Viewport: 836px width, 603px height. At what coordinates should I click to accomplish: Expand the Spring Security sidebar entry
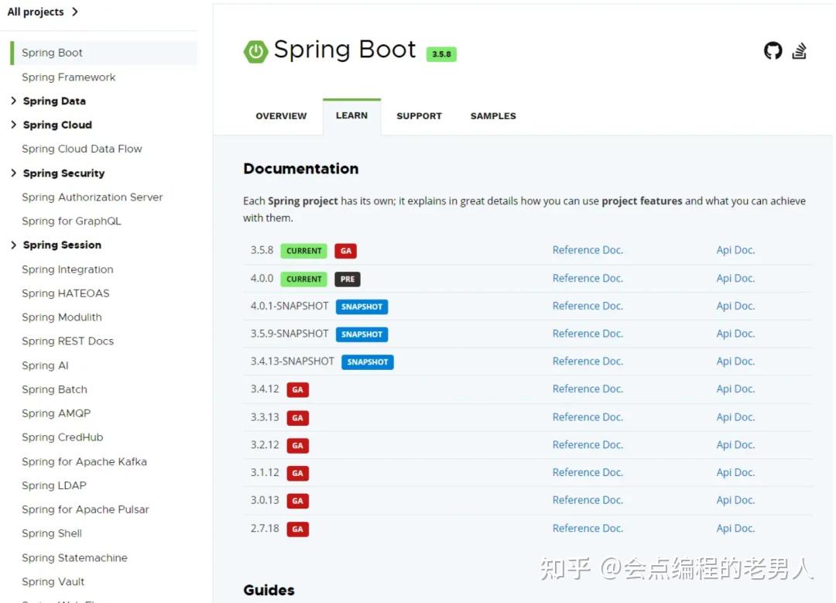(x=12, y=173)
